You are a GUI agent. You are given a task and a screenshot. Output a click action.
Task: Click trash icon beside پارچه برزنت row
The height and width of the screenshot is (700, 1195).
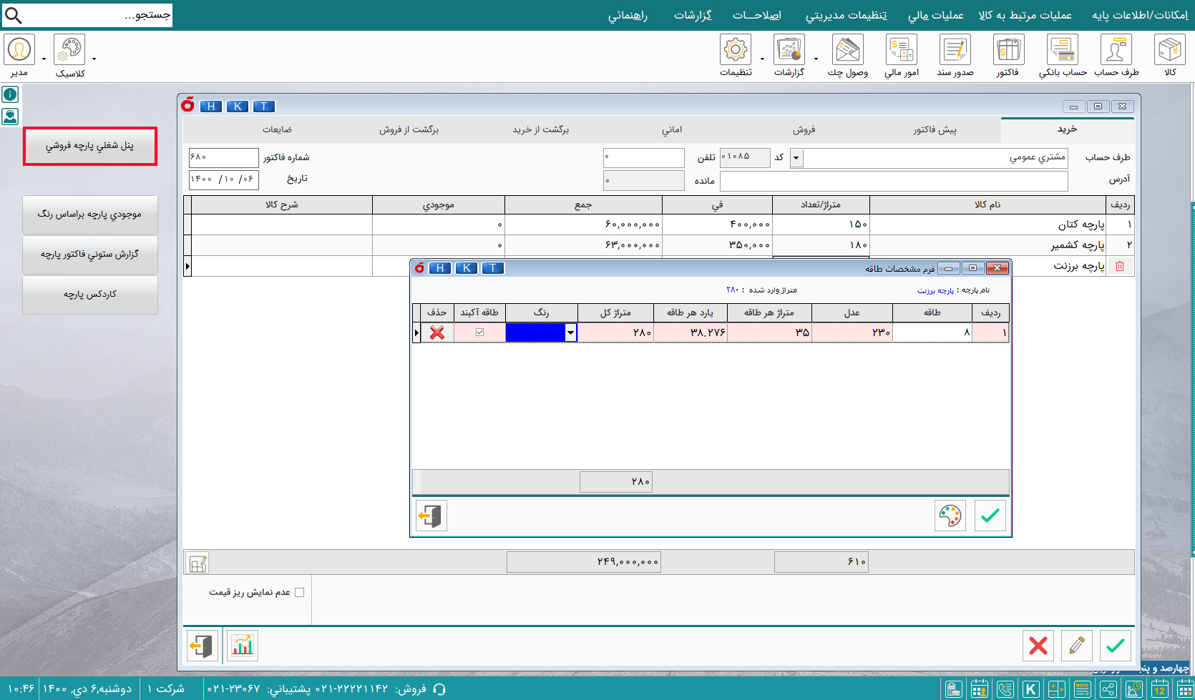(1120, 266)
